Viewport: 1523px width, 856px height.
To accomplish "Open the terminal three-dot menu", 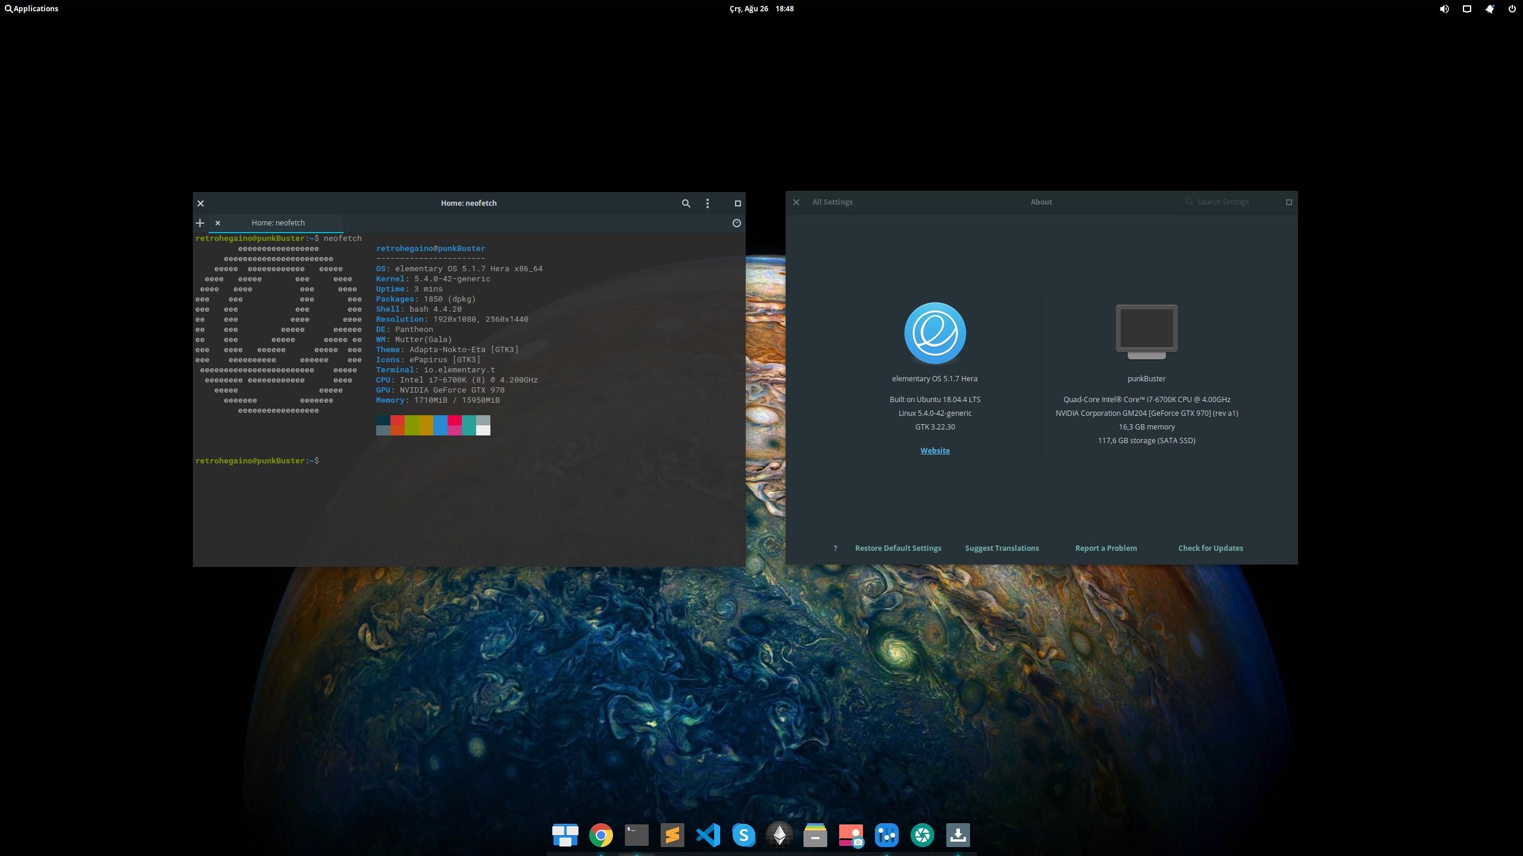I will (x=707, y=203).
